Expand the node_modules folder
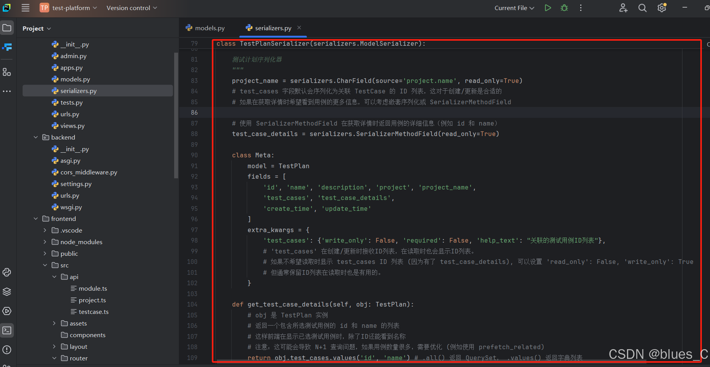710x367 pixels. 45,242
